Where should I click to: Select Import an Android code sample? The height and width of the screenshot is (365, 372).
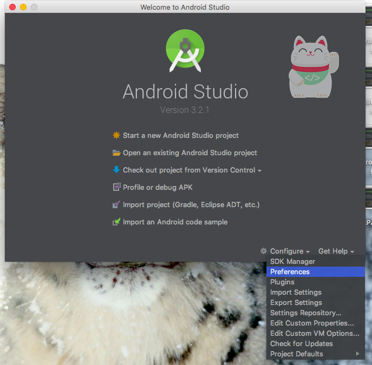click(x=175, y=222)
